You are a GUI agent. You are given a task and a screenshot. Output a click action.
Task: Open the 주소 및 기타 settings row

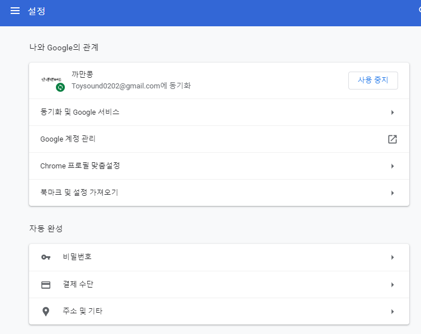219,311
